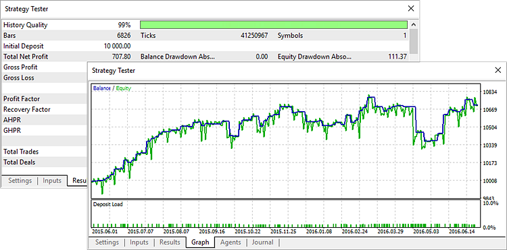Close the back Strategy Tester results window
The width and height of the screenshot is (507, 250).
[x=410, y=9]
